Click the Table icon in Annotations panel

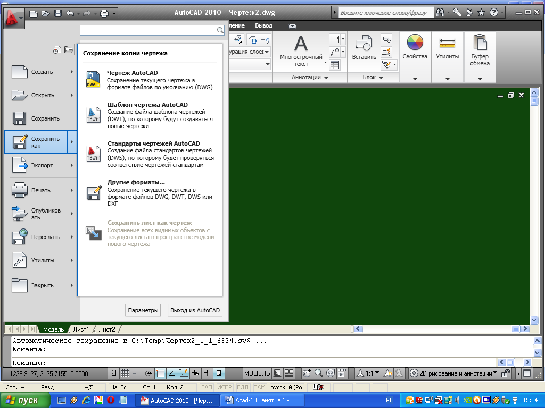pos(335,65)
